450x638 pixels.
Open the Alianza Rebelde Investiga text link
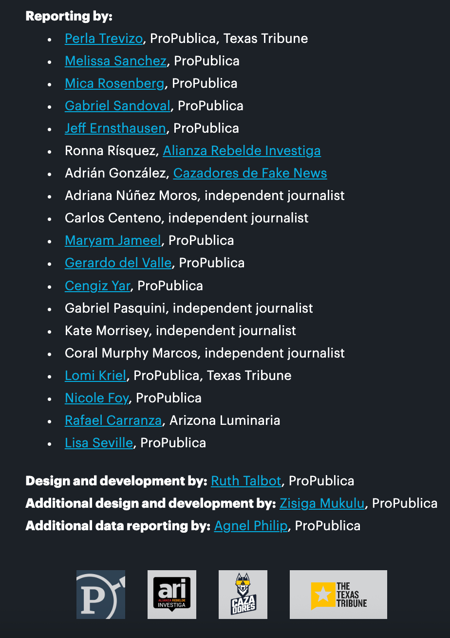[242, 151]
